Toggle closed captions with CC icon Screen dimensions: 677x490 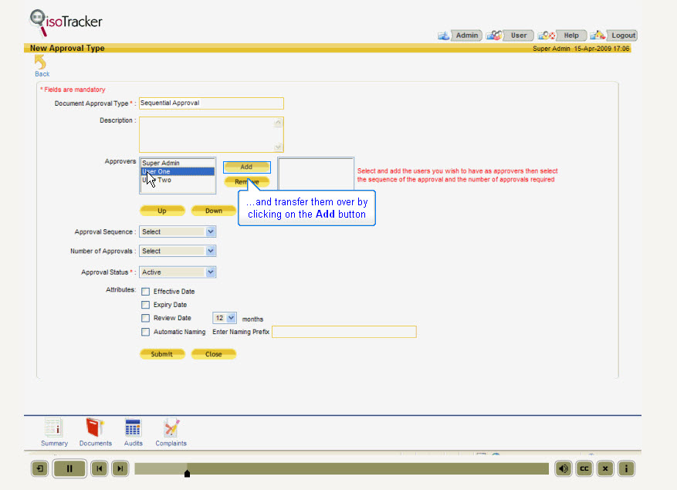click(584, 468)
